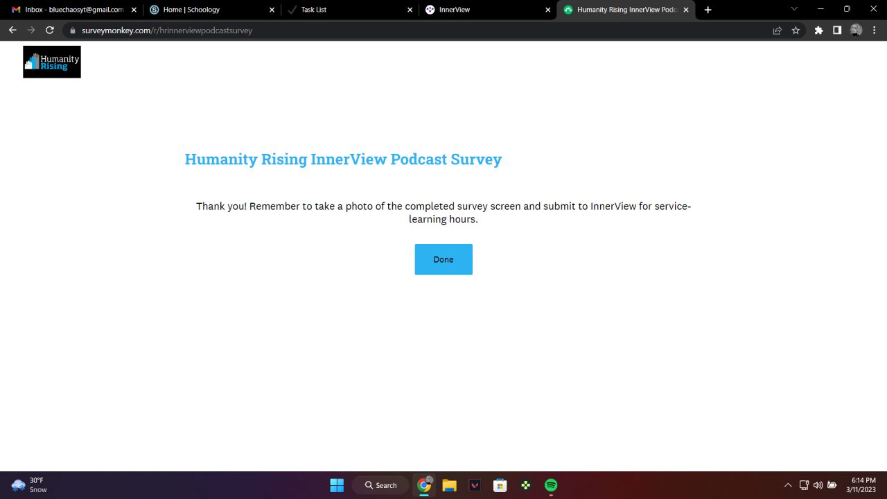The width and height of the screenshot is (887, 499).
Task: Open the volume speaker tray icon
Action: 818,485
